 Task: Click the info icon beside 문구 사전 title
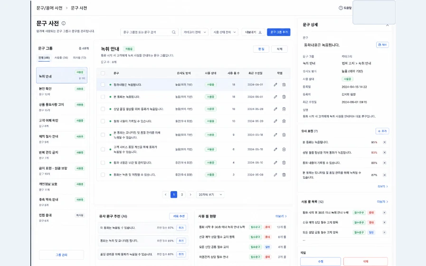click(64, 23)
